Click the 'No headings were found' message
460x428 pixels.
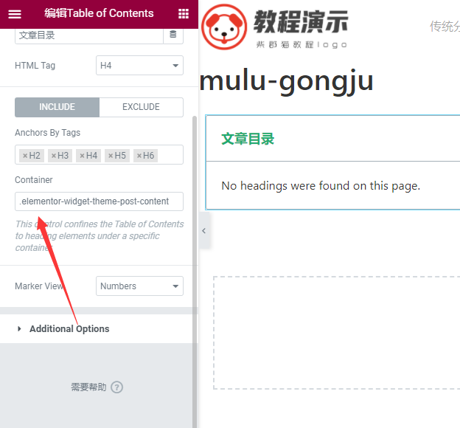[x=321, y=186]
